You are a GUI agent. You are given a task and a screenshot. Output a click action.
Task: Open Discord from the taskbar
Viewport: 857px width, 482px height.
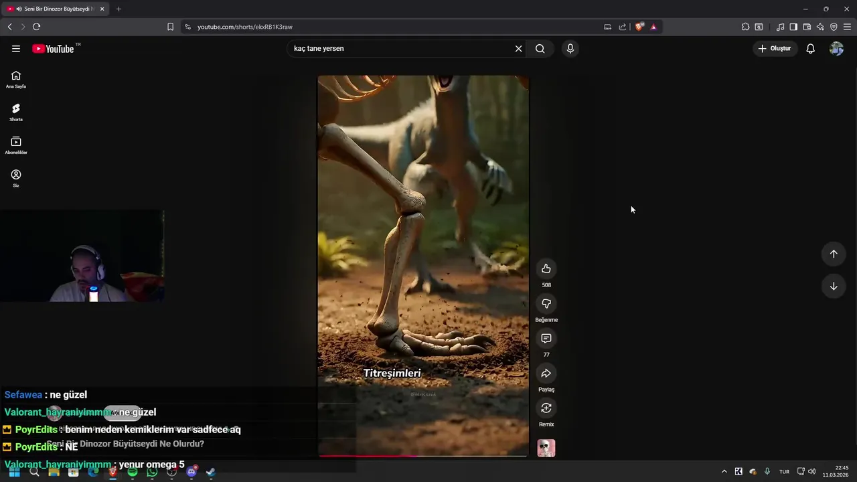(191, 472)
